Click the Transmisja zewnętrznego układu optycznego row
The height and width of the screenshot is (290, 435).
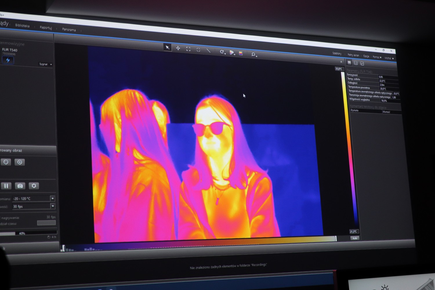375,96
